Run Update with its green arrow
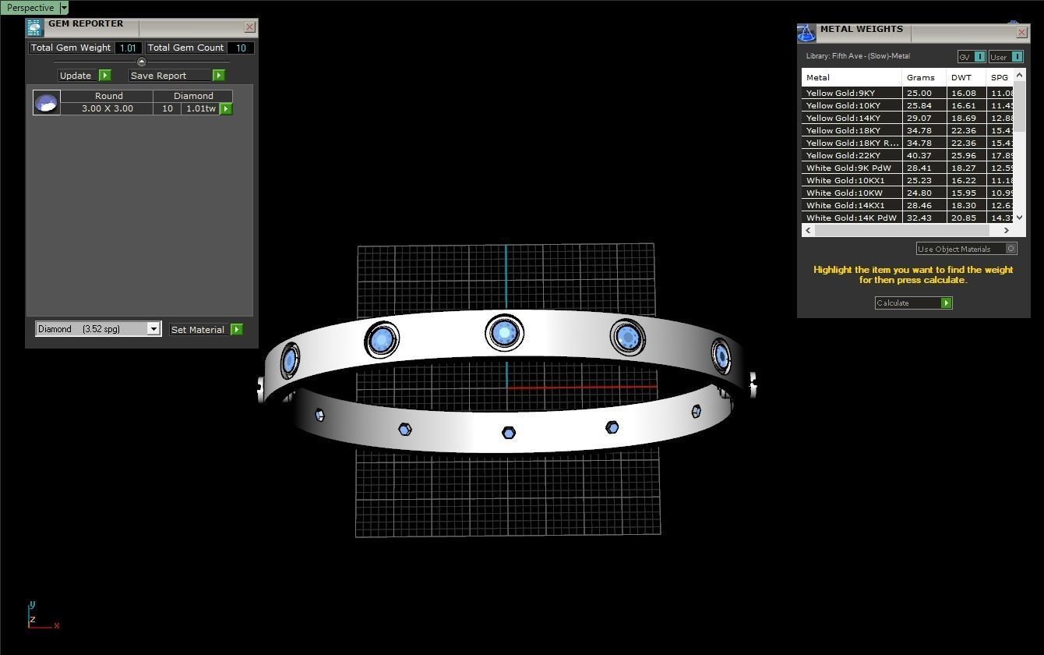Viewport: 1044px width, 655px height. point(105,76)
